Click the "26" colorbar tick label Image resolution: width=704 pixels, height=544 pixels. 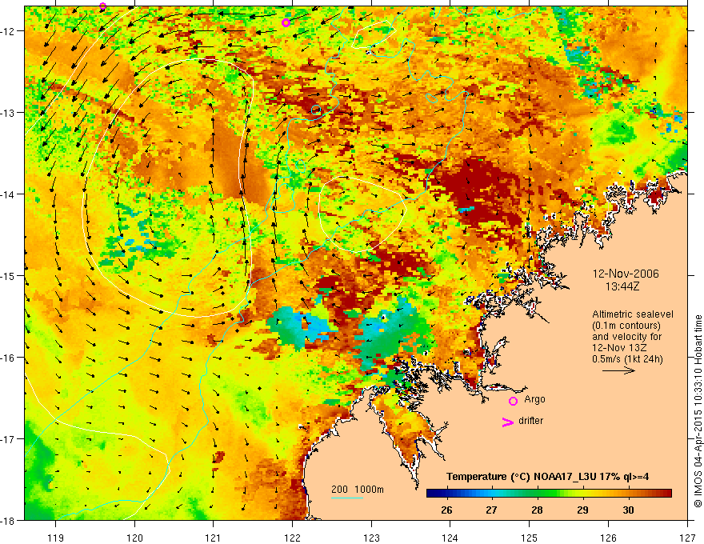pyautogui.click(x=446, y=510)
